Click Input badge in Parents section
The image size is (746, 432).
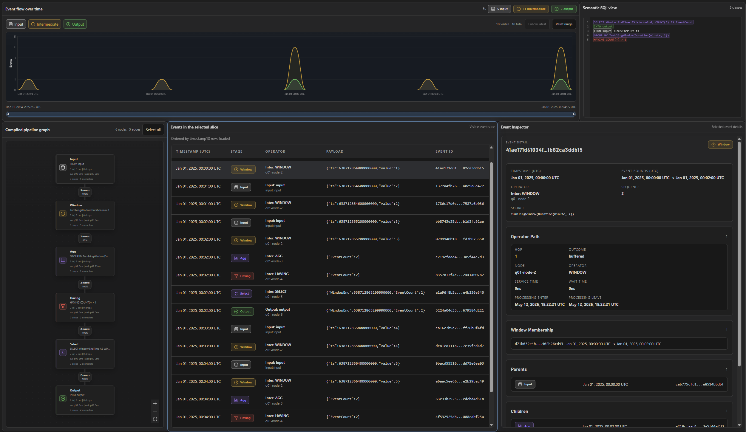coord(525,384)
